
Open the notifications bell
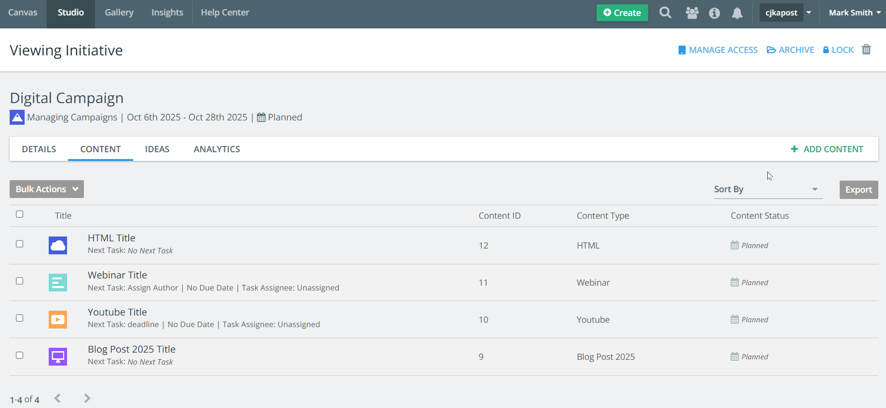(737, 13)
